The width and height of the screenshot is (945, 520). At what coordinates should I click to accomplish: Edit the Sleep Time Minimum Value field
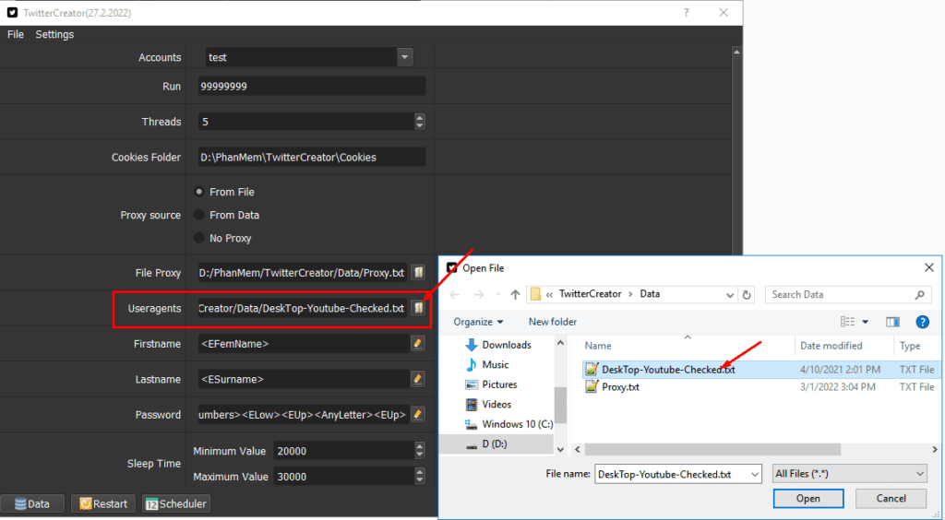pos(343,451)
